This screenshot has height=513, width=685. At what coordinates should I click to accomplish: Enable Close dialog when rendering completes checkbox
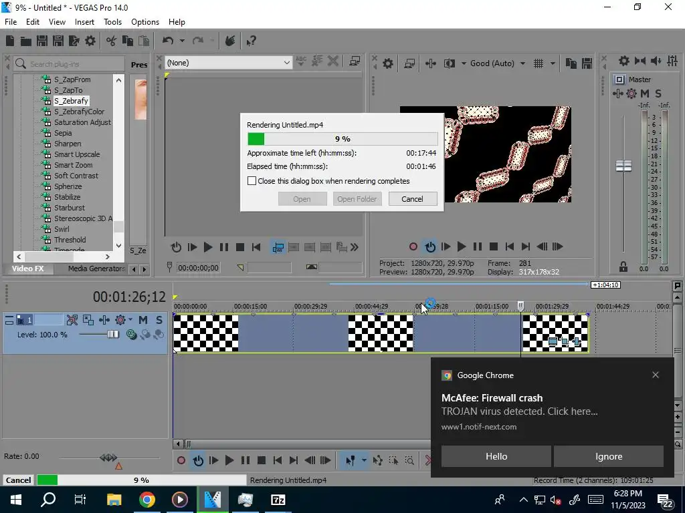(252, 180)
